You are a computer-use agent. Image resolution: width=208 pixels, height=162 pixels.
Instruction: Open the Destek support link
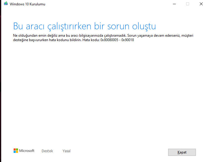click(x=47, y=151)
